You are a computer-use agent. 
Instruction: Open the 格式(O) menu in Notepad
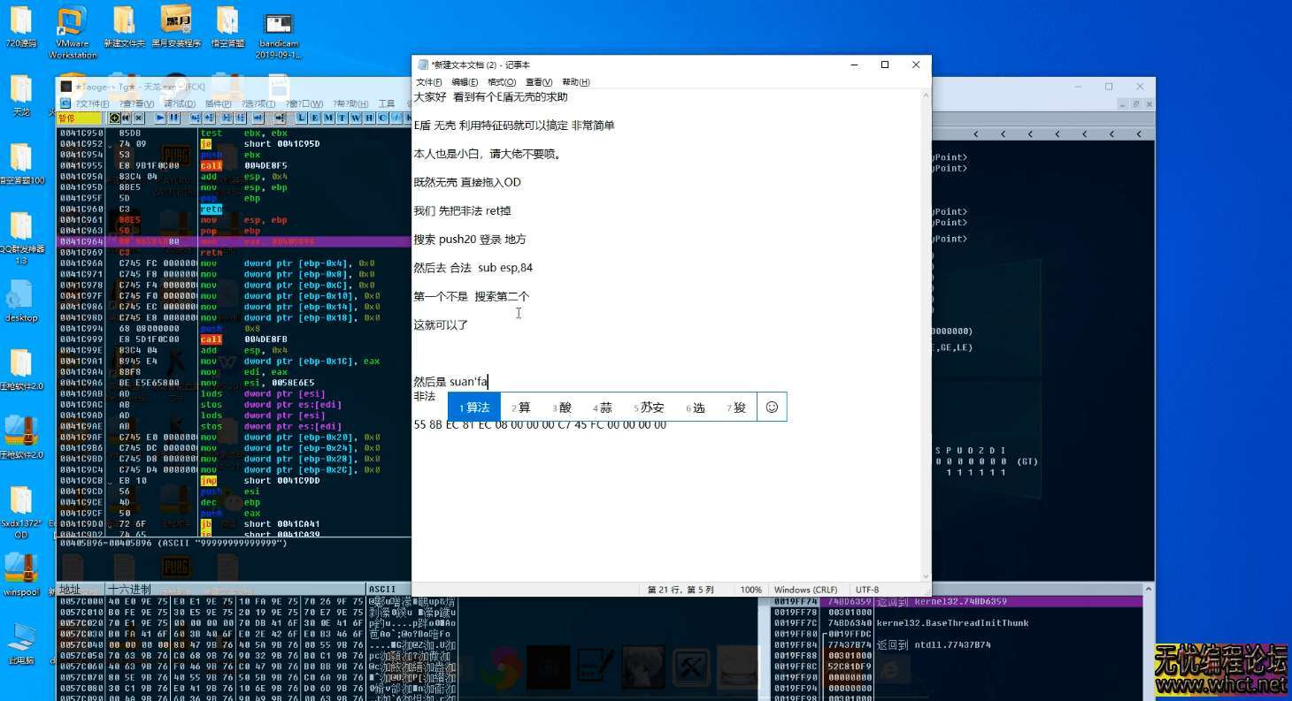[500, 81]
